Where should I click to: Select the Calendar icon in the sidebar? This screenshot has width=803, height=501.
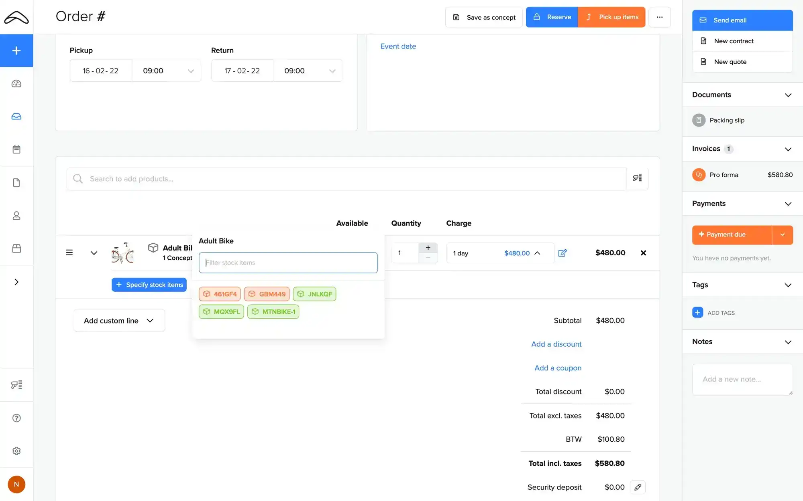(16, 149)
